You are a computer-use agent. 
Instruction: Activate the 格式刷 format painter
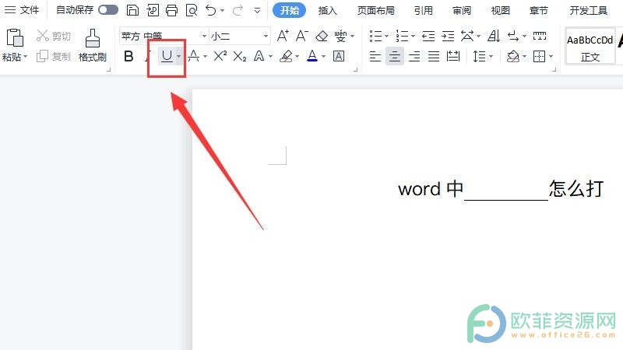93,45
